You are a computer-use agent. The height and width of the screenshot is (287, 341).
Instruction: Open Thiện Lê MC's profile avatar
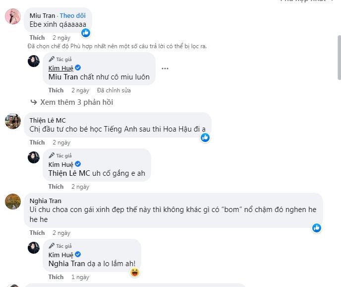[x=12, y=121]
